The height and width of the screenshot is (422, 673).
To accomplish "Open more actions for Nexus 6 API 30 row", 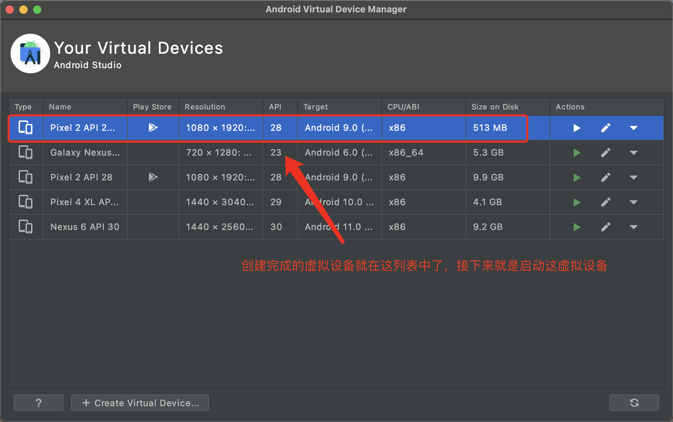I will point(633,227).
